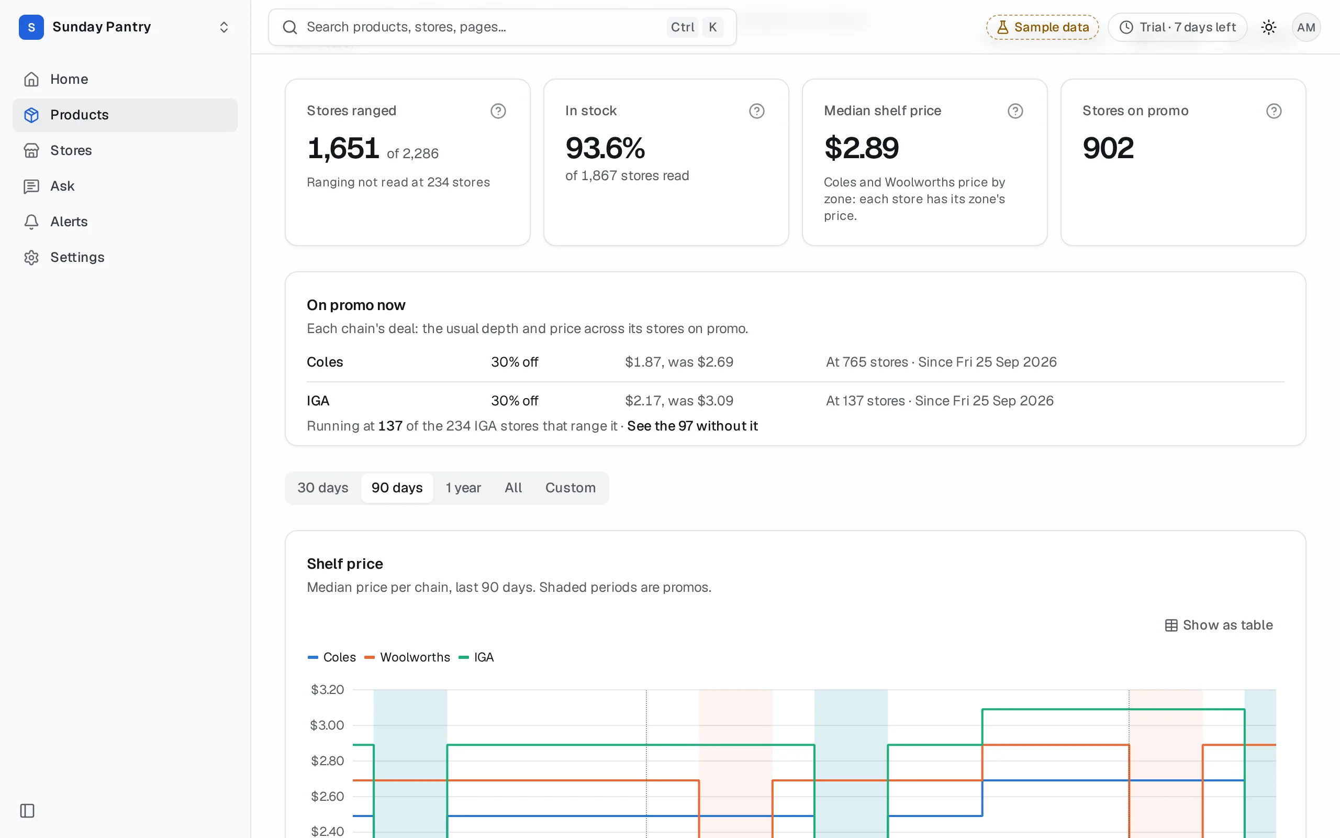
Task: Open See the 97 without it link
Action: click(x=692, y=426)
